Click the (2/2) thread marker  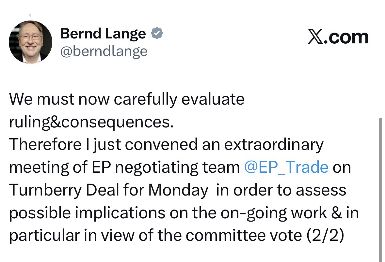click(x=325, y=236)
